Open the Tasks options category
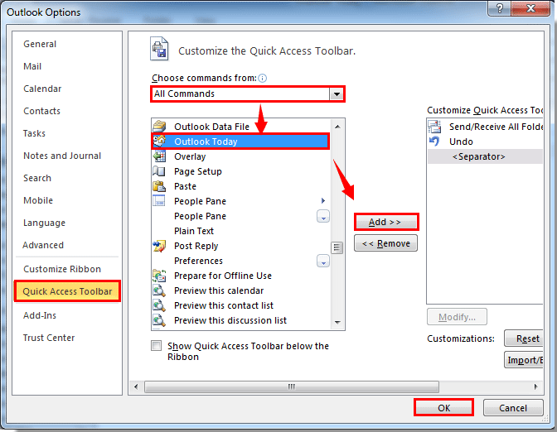 34,133
